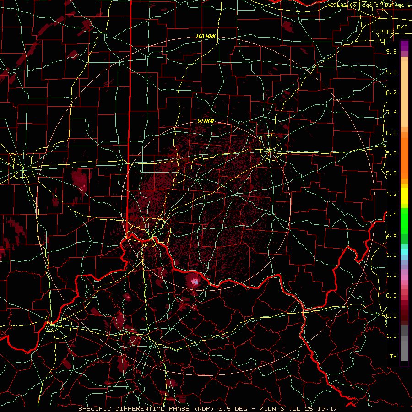Click the 9.0 scale value label
The height and width of the screenshot is (412, 412).
pyautogui.click(x=391, y=72)
